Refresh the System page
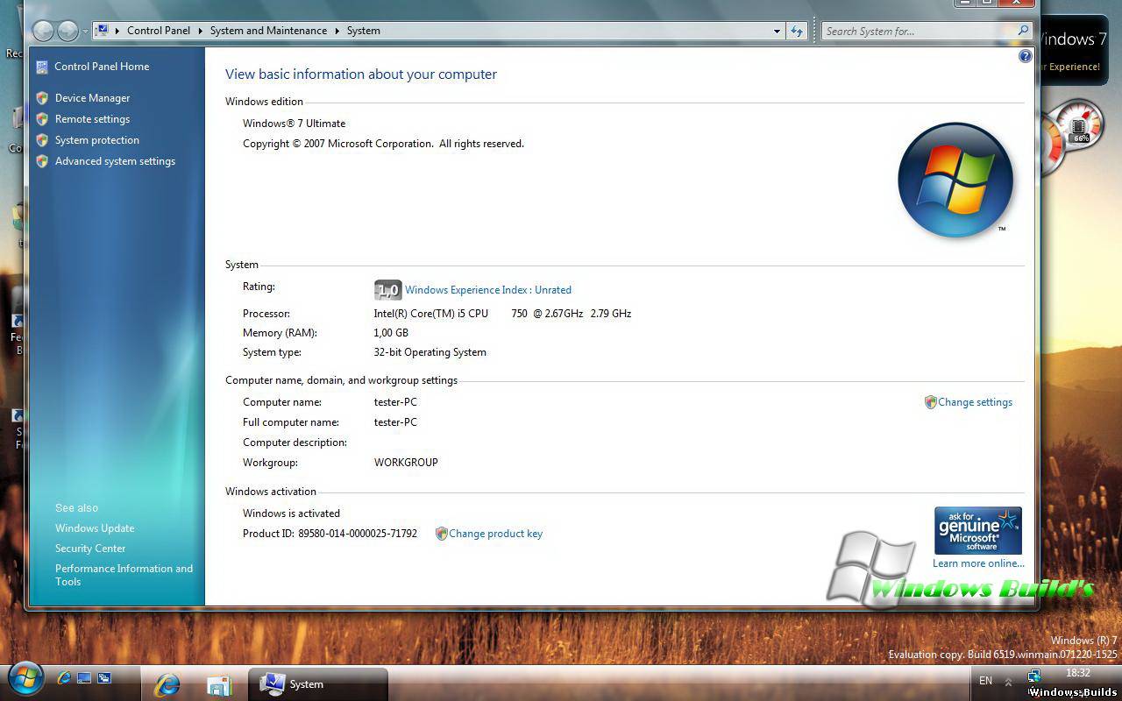 (x=796, y=31)
